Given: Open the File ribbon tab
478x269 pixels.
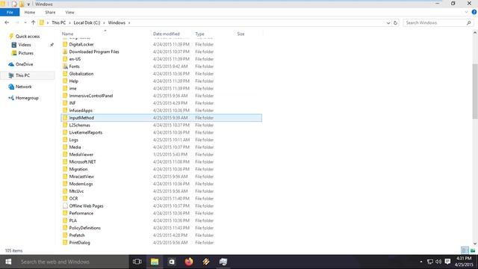Looking at the screenshot, I should 10,13.
